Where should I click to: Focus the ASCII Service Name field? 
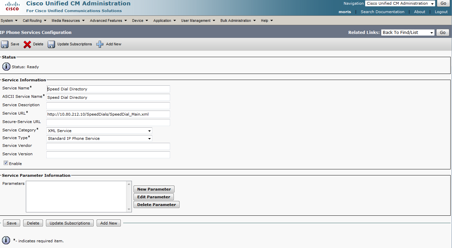tap(108, 97)
